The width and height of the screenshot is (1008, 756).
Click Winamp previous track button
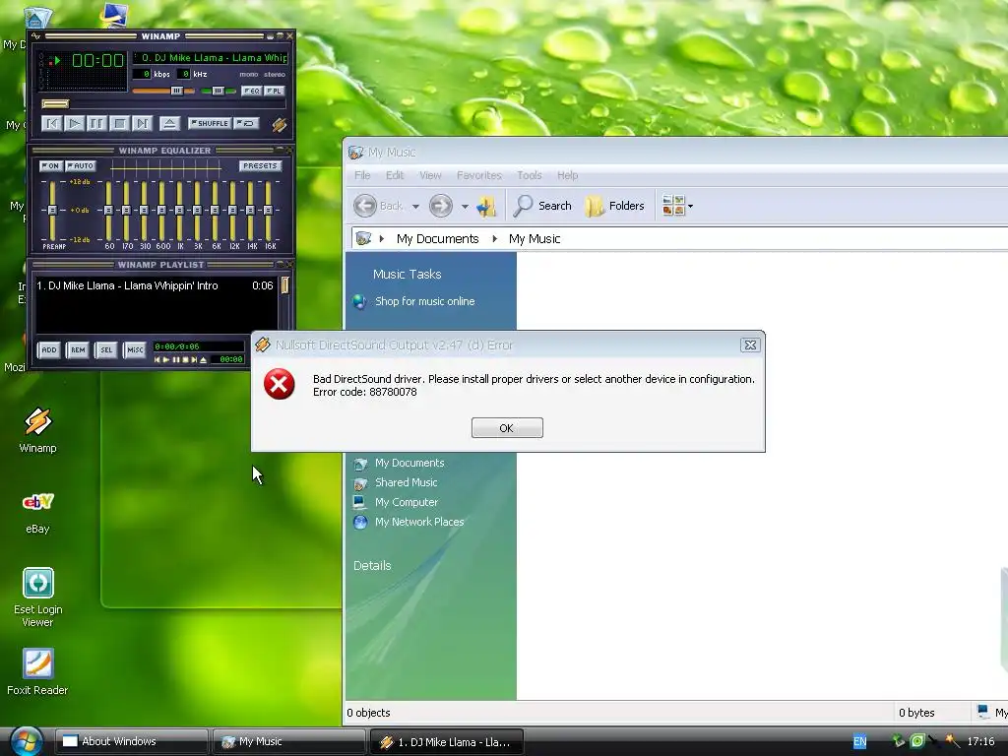[x=52, y=123]
